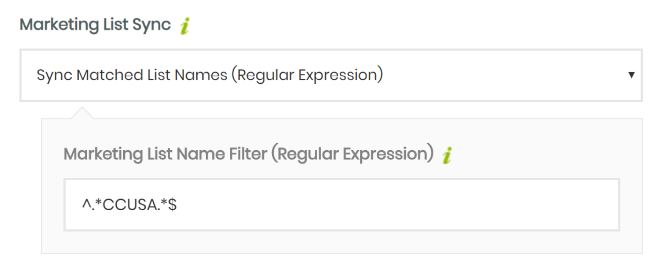
Task: Open info tooltip for Marketing List Name Filter
Action: [x=447, y=155]
